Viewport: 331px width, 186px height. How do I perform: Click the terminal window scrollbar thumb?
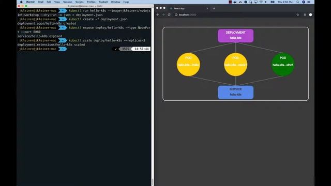pos(153,182)
